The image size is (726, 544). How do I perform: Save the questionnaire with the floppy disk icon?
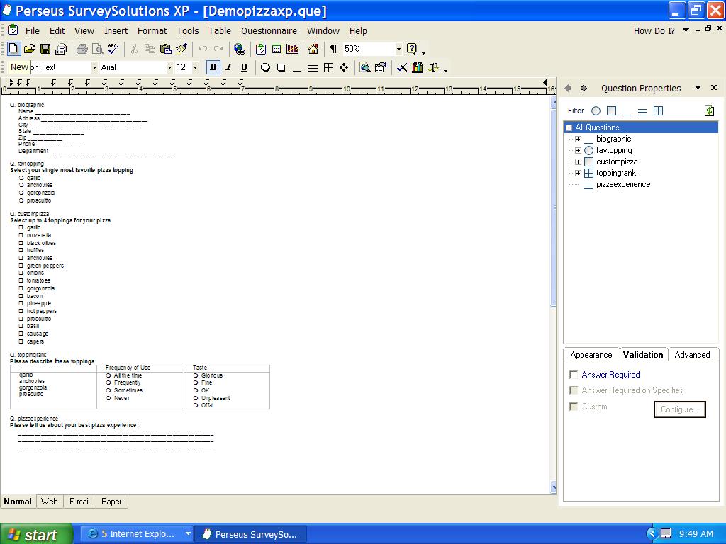point(45,49)
